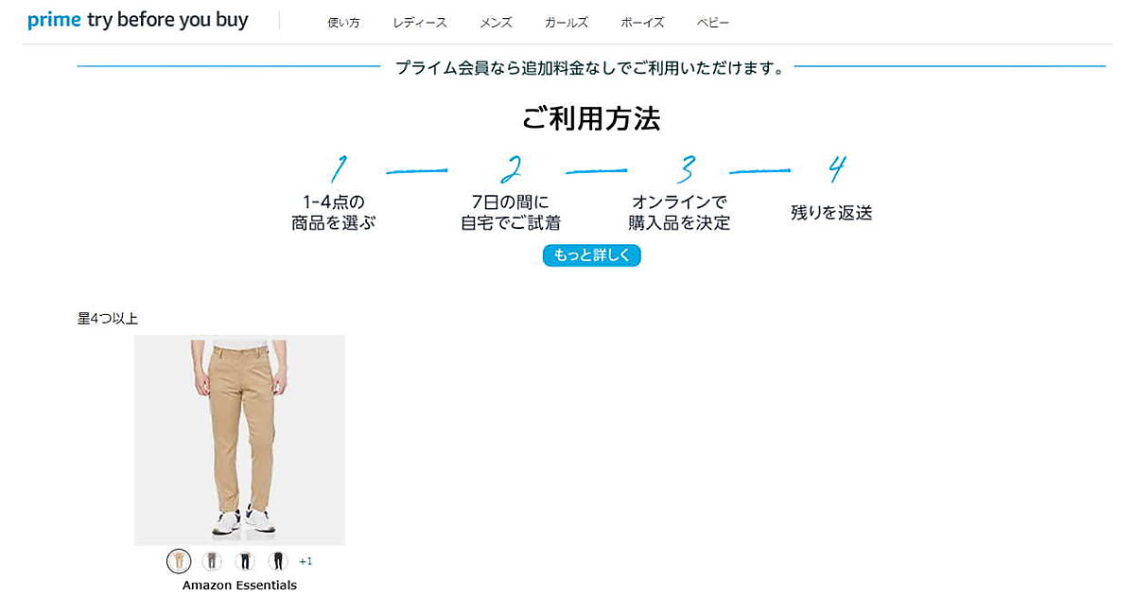Select the black pants color variant

(277, 561)
